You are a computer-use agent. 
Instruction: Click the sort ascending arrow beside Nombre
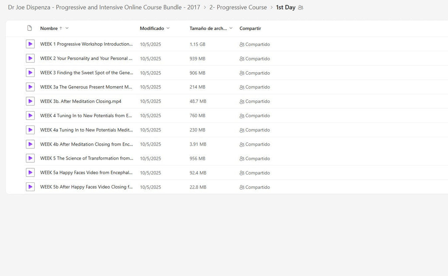61,28
